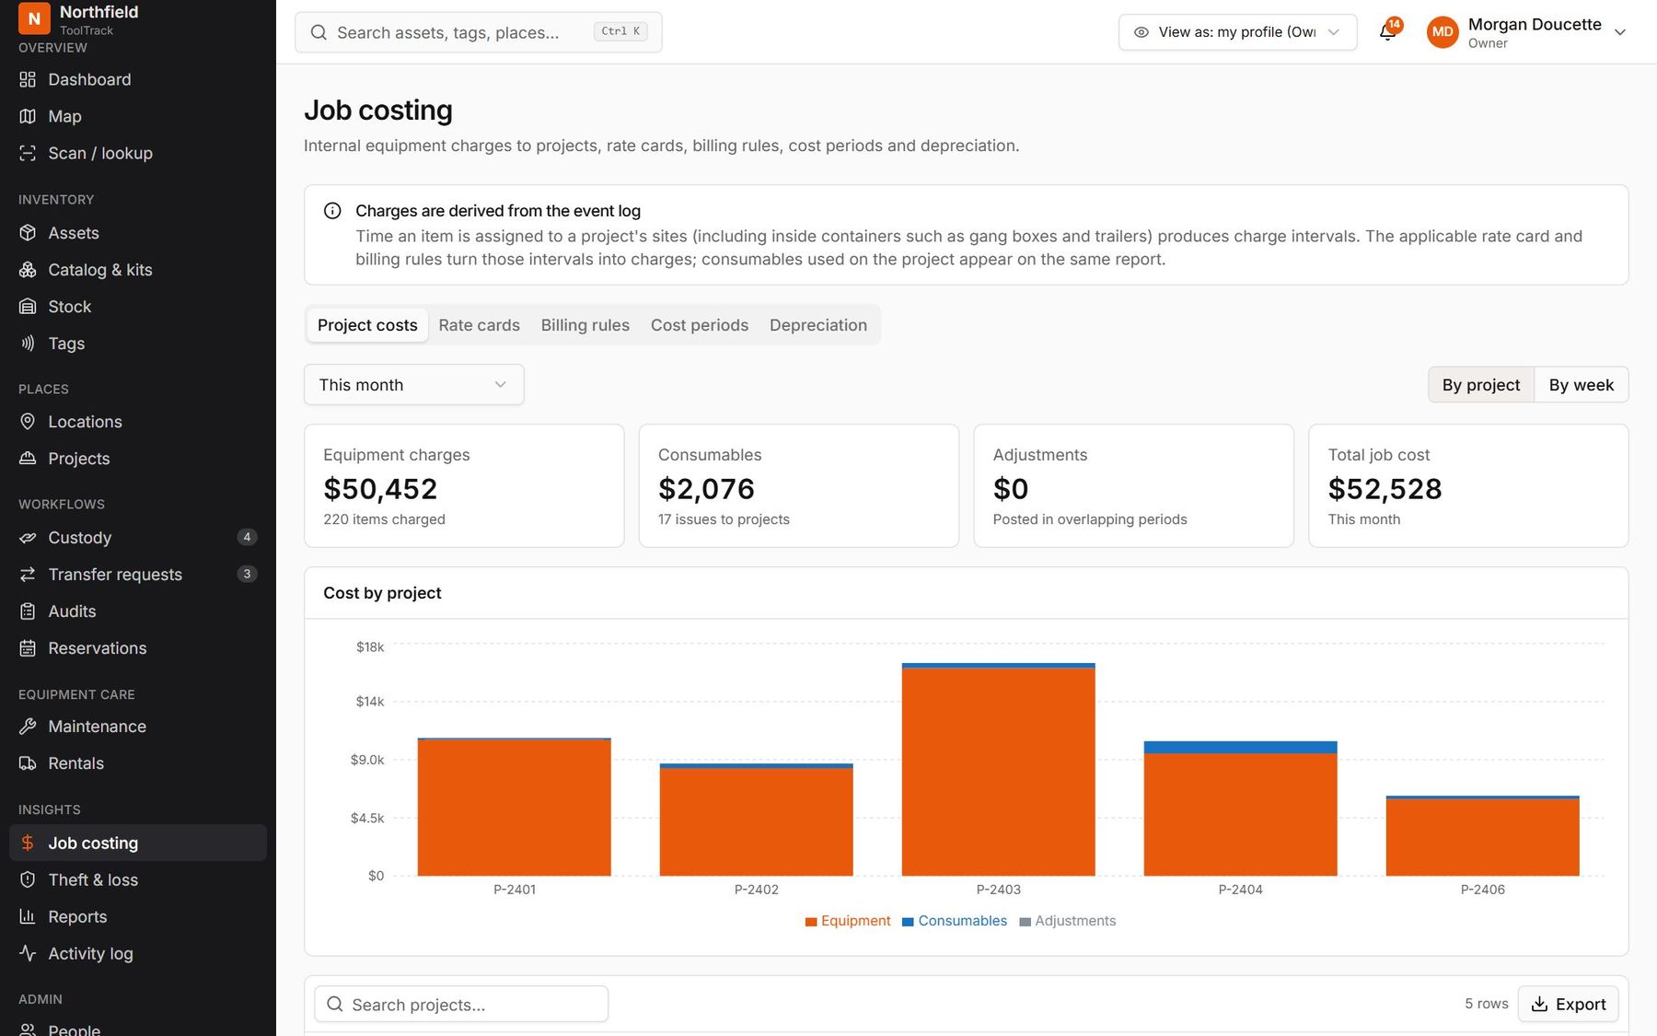Click the 5 rows count label
The width and height of the screenshot is (1657, 1036).
(1486, 1004)
